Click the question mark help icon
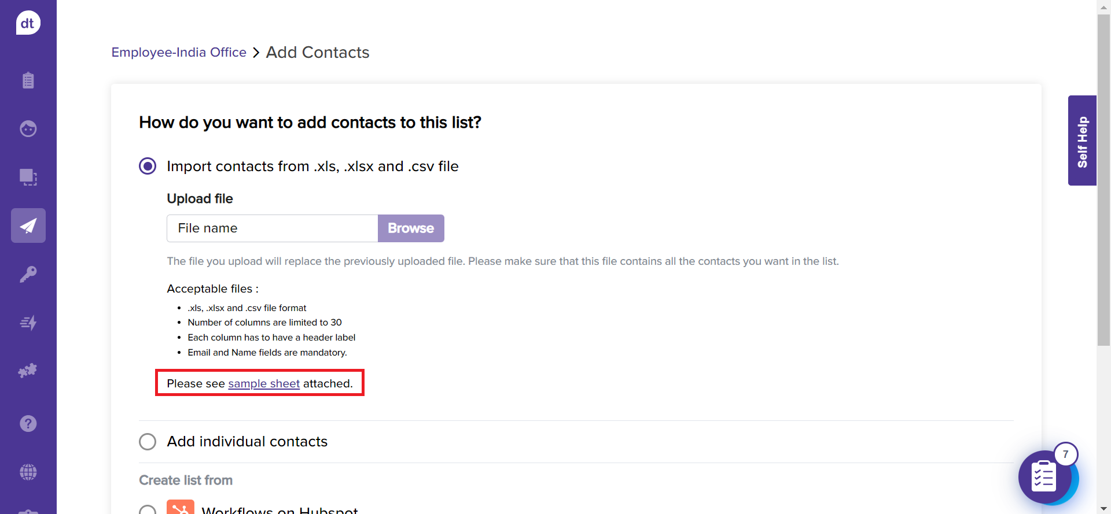The height and width of the screenshot is (514, 1111). coord(28,424)
